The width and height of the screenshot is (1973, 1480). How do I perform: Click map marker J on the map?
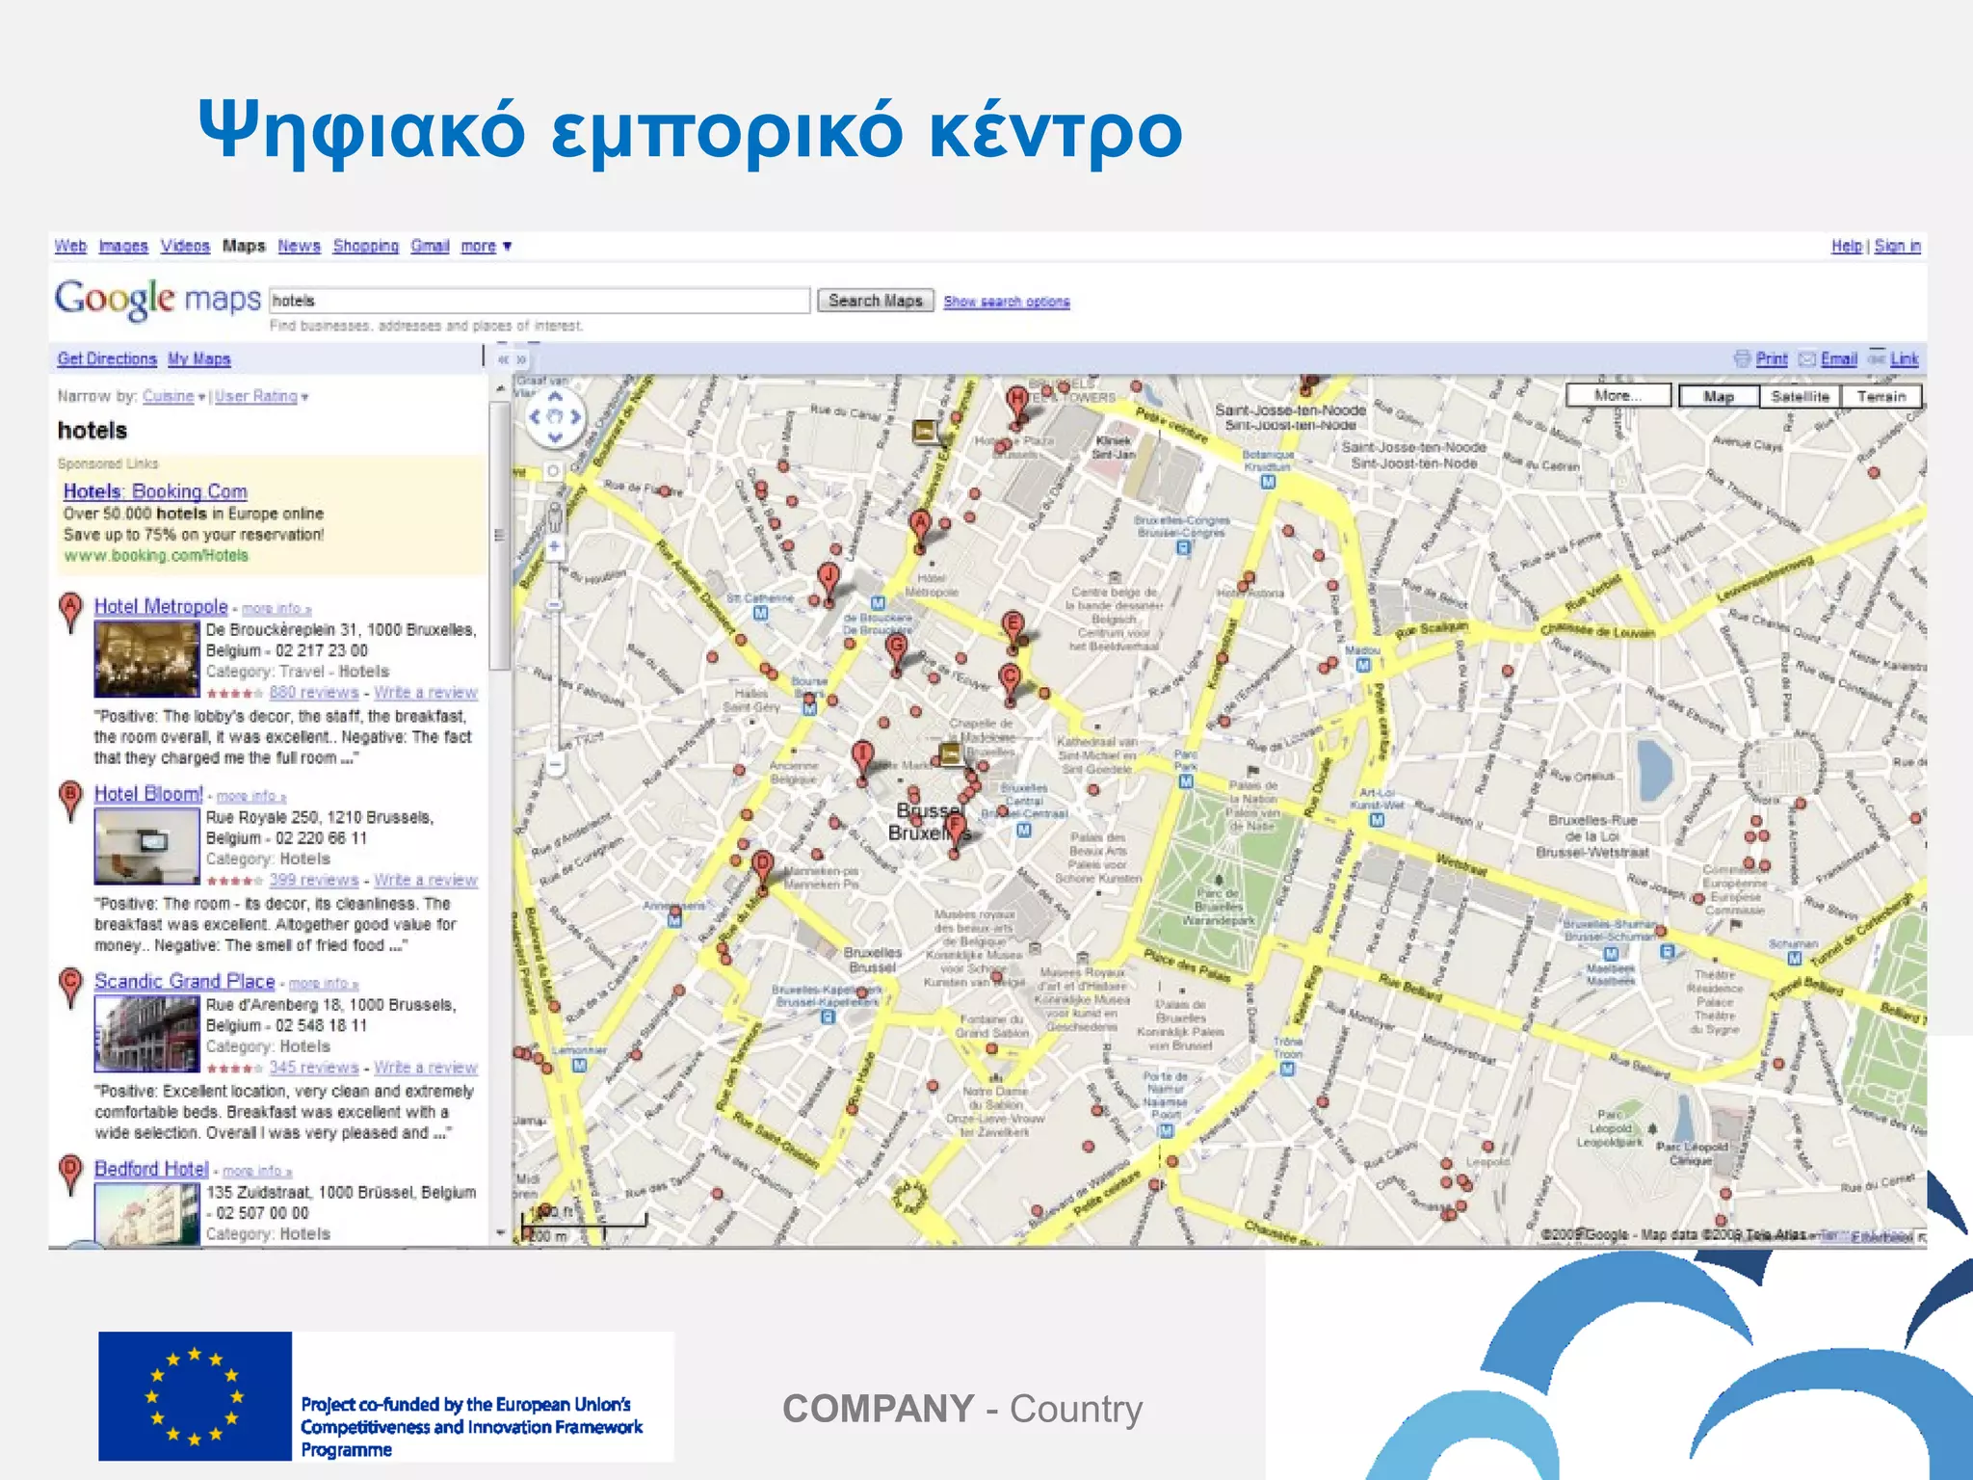829,583
